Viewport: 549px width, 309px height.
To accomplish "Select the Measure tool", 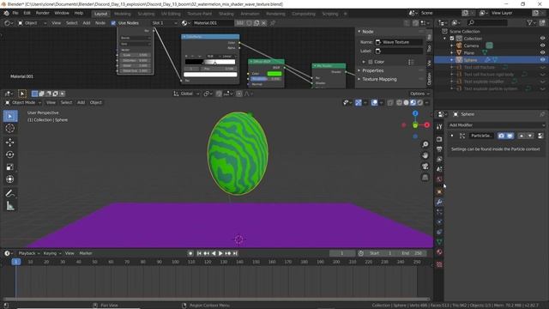I will point(10,206).
